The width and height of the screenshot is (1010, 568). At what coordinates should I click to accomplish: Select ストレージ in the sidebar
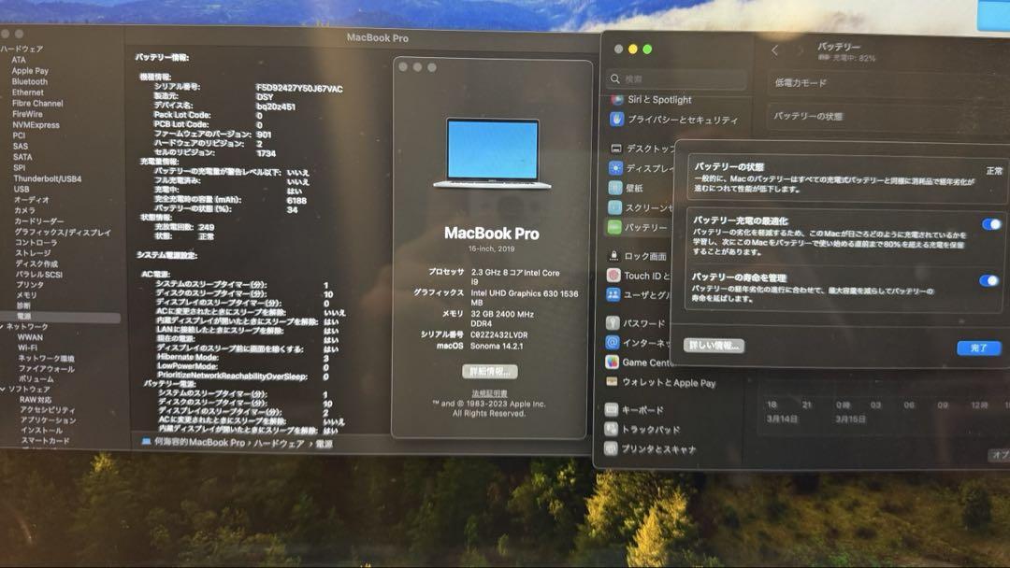[33, 253]
